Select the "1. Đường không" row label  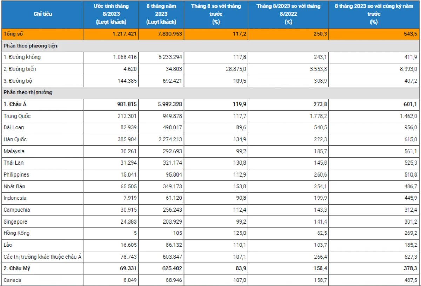19,57
